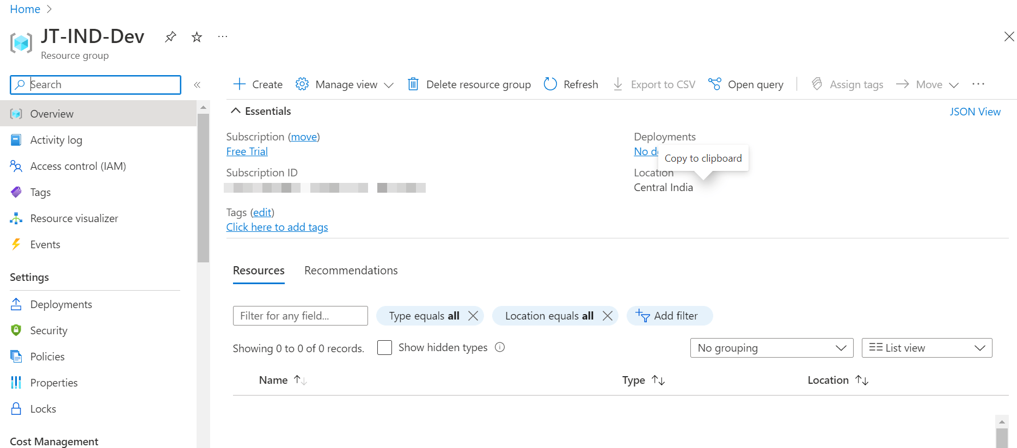This screenshot has height=448, width=1017.
Task: Open Deployments under Settings
Action: click(98, 304)
